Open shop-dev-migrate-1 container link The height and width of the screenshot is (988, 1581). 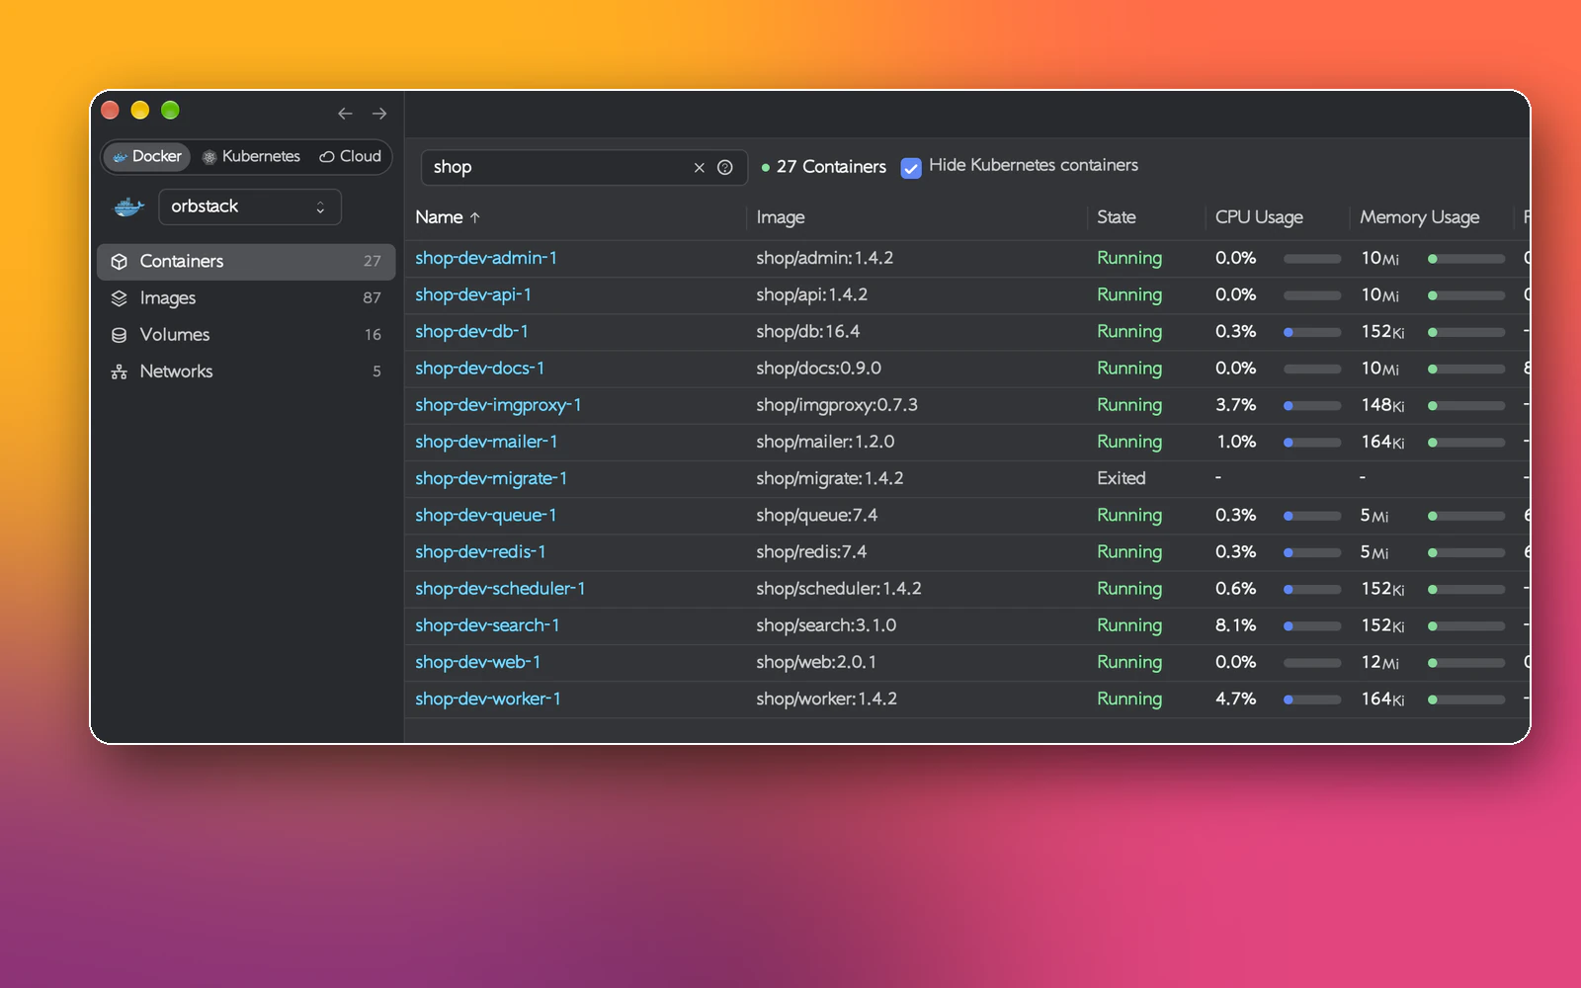pyautogui.click(x=491, y=478)
